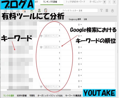Image resolution: width=119 pixels, height=98 pixels.
Task: Switch to the ランキングの詳細 tab
Action: coord(50,2)
